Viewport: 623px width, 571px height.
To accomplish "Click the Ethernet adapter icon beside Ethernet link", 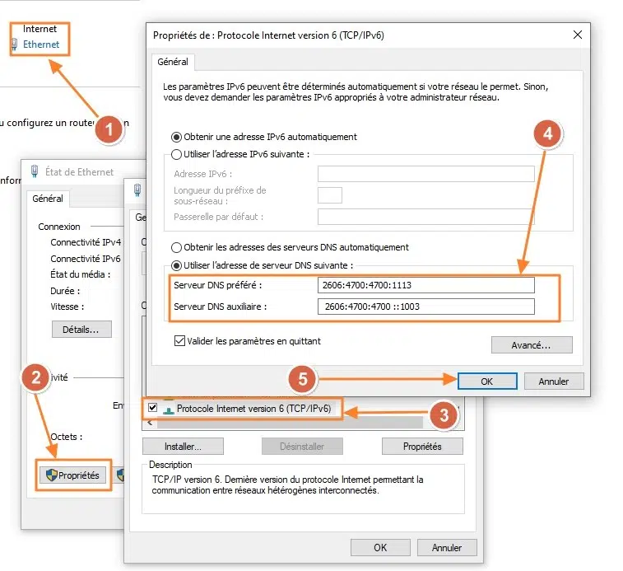I will (x=14, y=44).
